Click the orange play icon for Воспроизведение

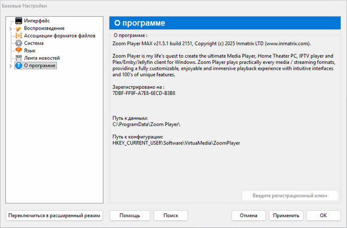click(x=19, y=28)
